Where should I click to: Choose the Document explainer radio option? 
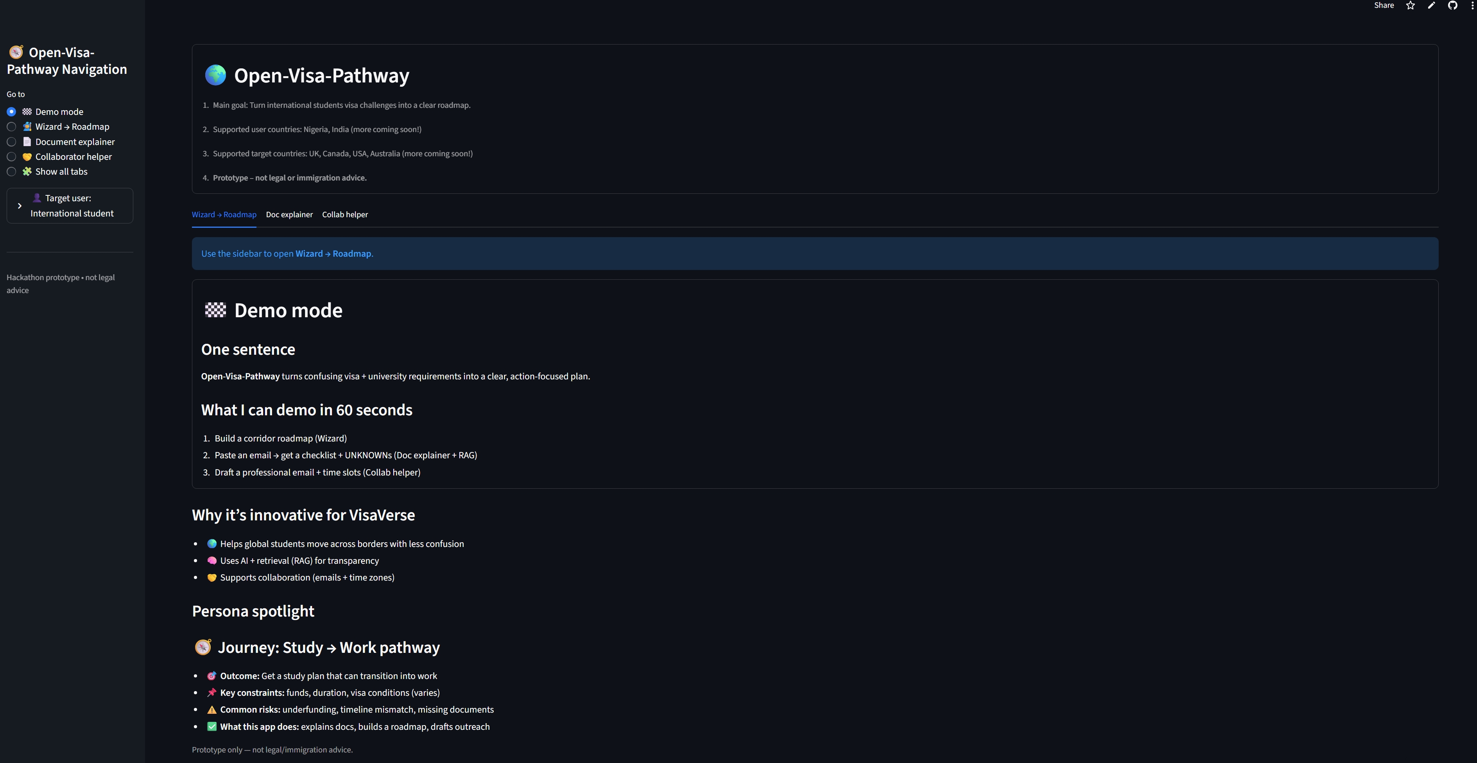(11, 141)
